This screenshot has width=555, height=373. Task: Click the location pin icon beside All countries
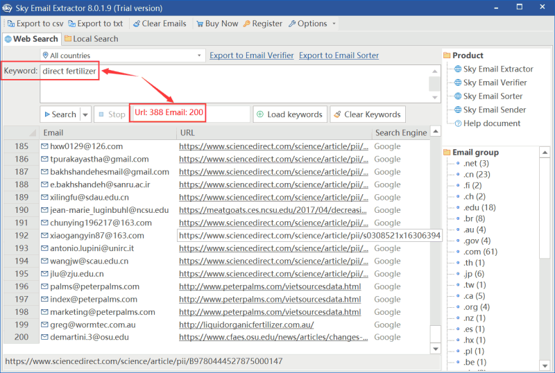[x=45, y=55]
